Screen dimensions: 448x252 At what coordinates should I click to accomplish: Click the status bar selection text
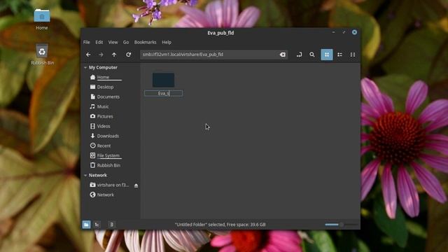[220, 225]
